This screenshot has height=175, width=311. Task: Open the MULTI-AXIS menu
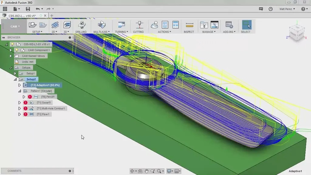coord(101,32)
